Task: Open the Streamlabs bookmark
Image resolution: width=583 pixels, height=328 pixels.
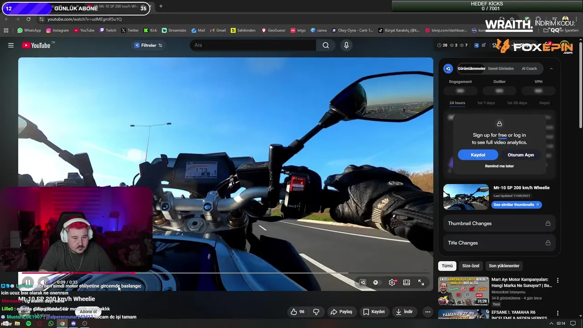Action: tap(174, 30)
